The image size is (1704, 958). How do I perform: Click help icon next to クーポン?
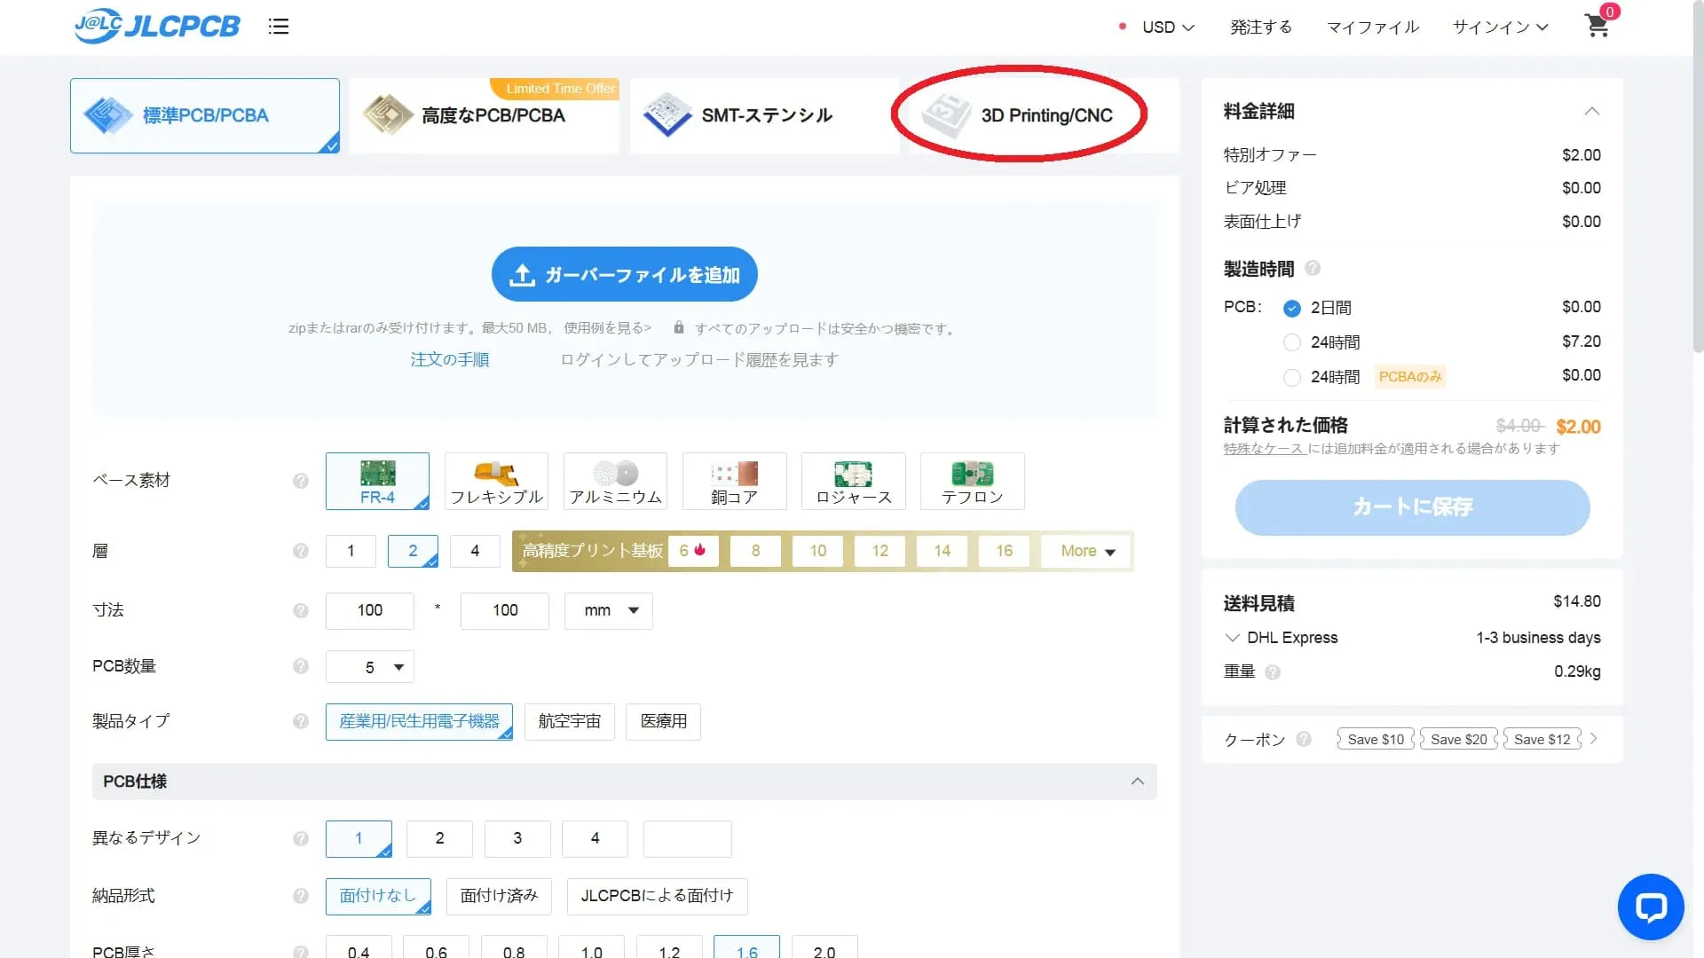(x=1304, y=739)
